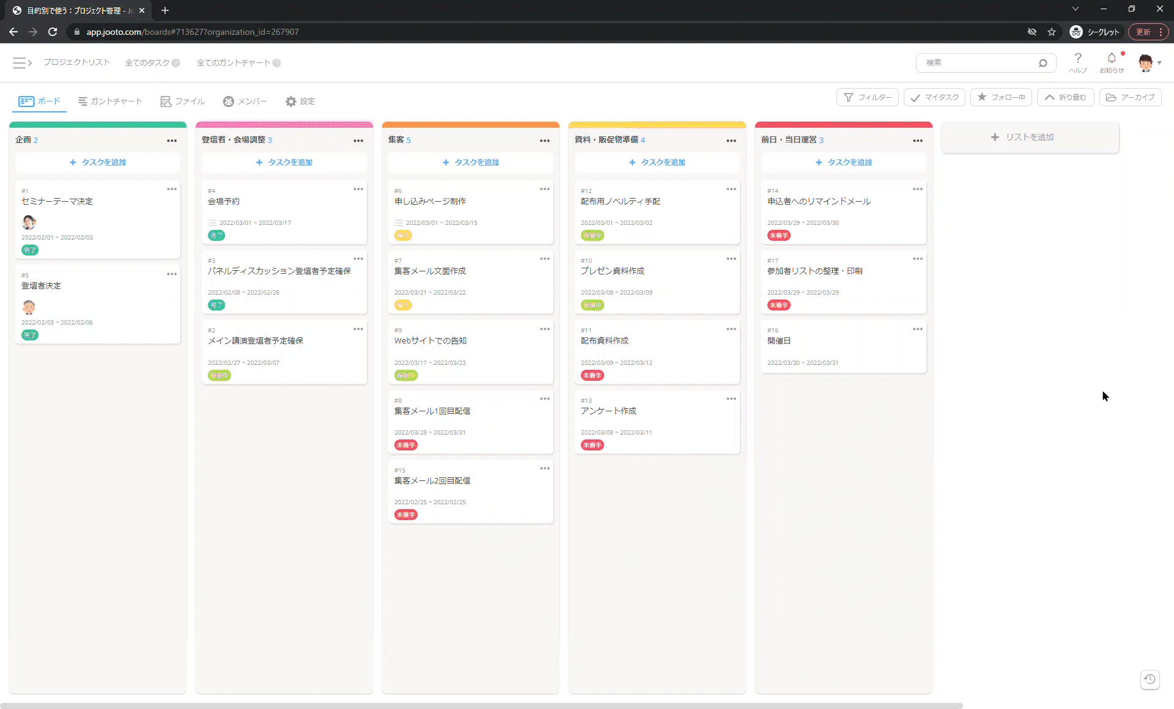Click リストを追加 to add a list
1174x709 pixels.
(1030, 138)
